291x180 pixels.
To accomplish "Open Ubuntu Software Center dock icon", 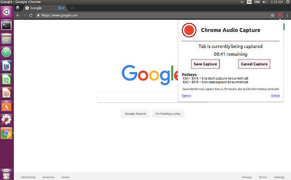I will [6, 106].
